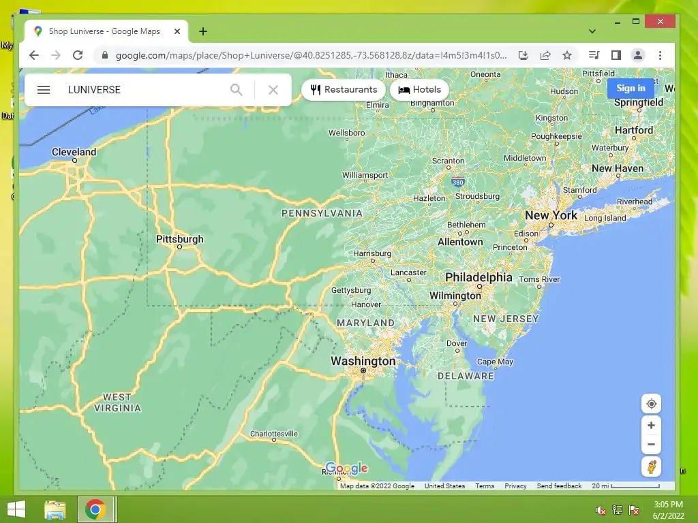Toggle the 20 mi map scale bar
The height and width of the screenshot is (523, 698).
click(626, 486)
